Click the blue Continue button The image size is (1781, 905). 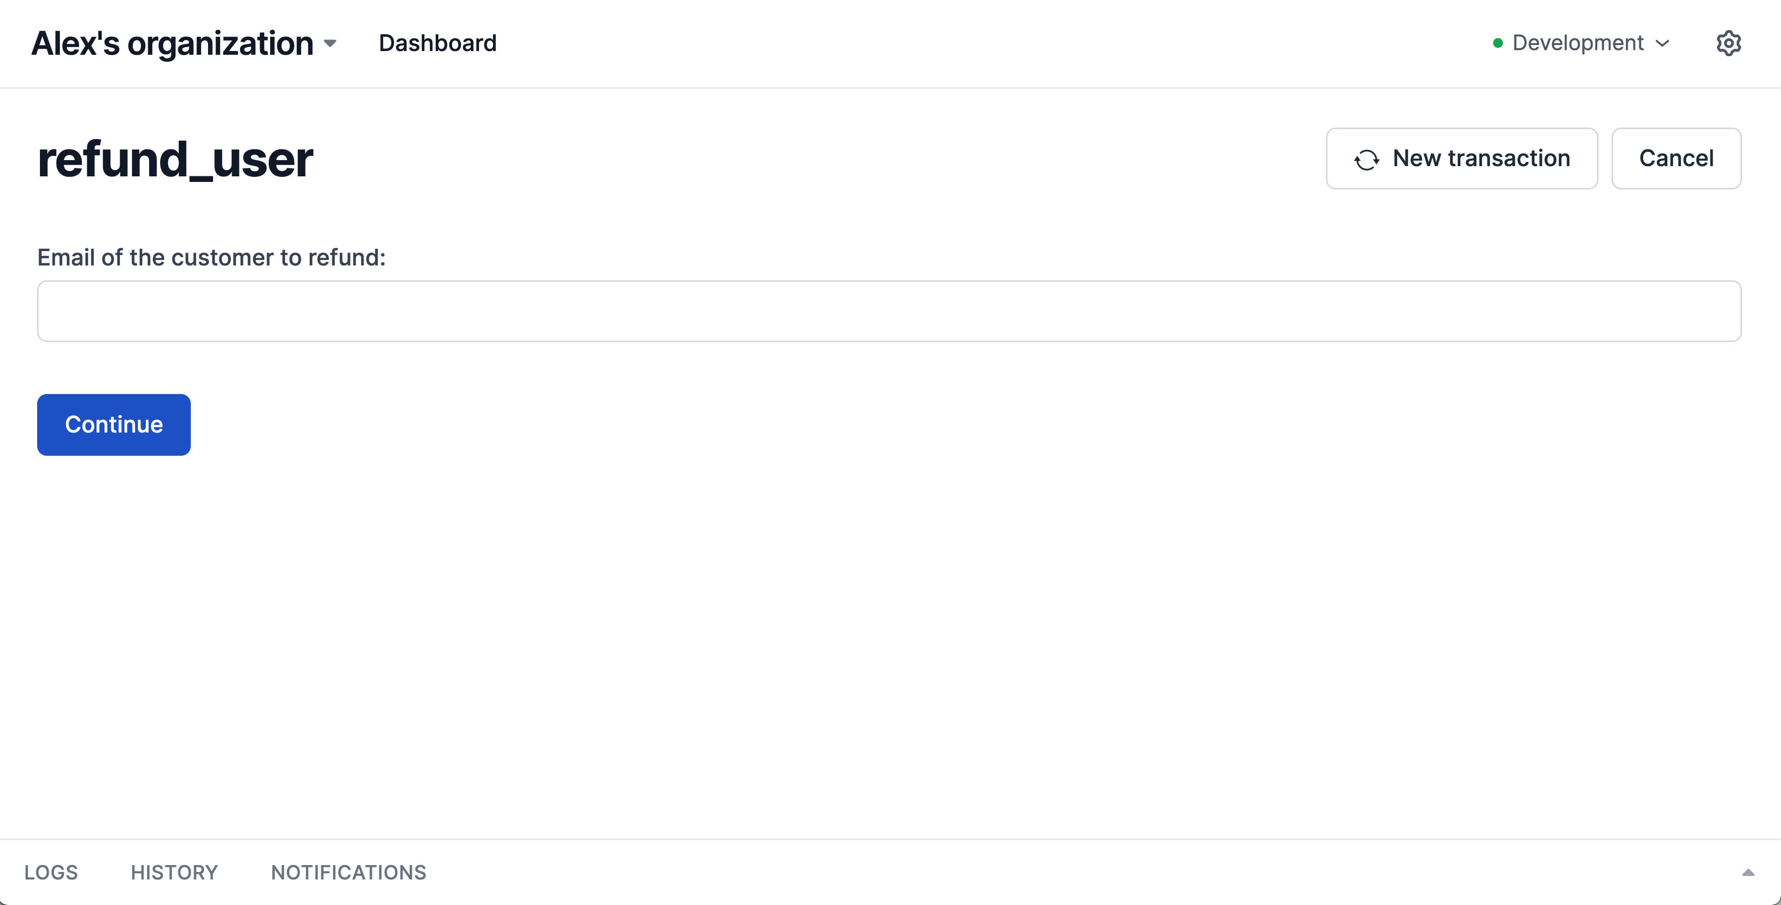click(114, 425)
